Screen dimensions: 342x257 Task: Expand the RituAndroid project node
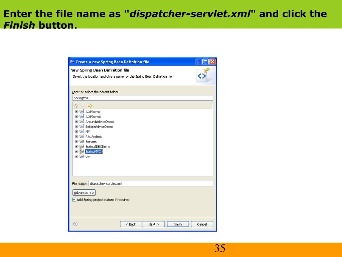pos(76,137)
